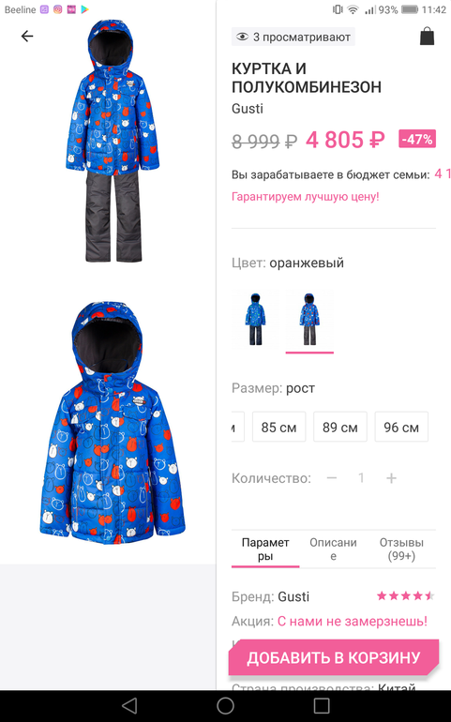Tap the eye viewers badge icon
The height and width of the screenshot is (722, 451).
click(x=242, y=37)
